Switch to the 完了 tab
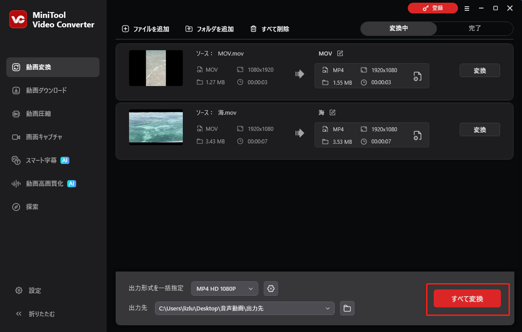The height and width of the screenshot is (332, 522). pos(475,28)
